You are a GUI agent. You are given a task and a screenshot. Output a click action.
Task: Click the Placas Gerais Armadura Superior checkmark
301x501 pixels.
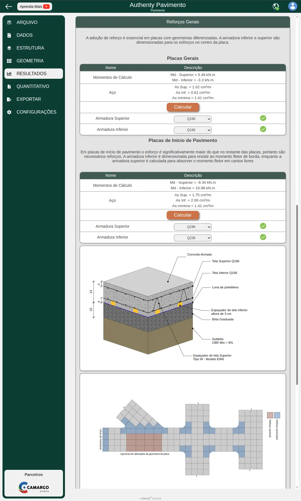point(263,118)
